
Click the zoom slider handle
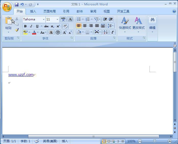pos(155,141)
